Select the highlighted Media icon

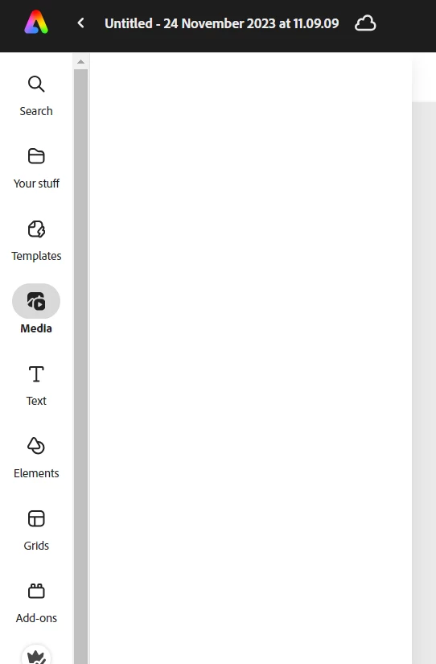click(36, 301)
